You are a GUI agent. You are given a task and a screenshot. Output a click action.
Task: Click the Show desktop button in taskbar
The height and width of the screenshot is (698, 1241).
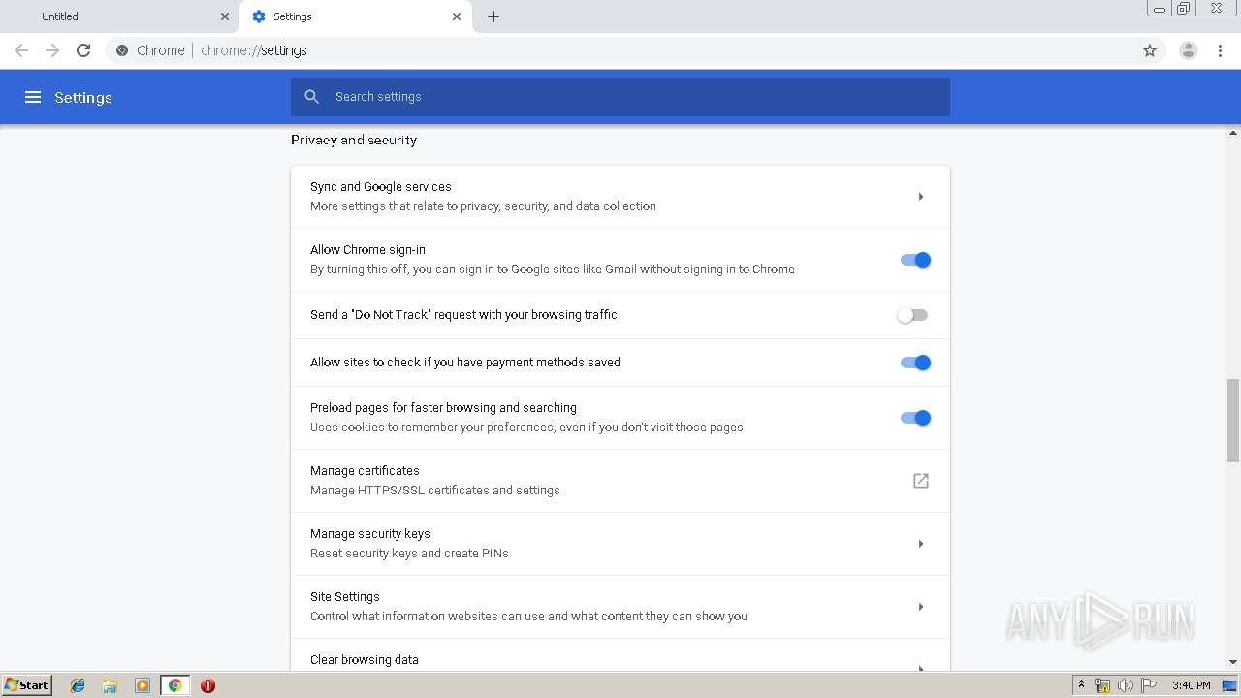(x=1229, y=685)
